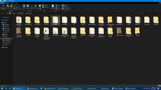The image size is (161, 90).
Task: Open the Notepad++ folder
Action: tap(138, 21)
